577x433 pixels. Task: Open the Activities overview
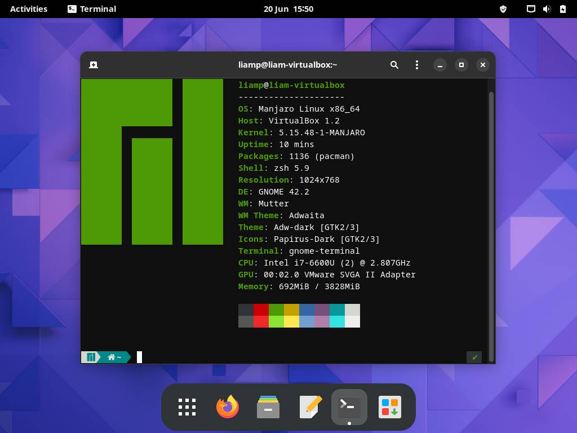29,8
